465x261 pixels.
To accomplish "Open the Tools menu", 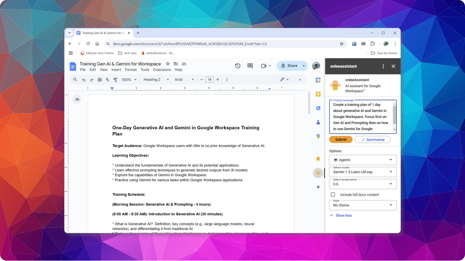I will (x=145, y=70).
